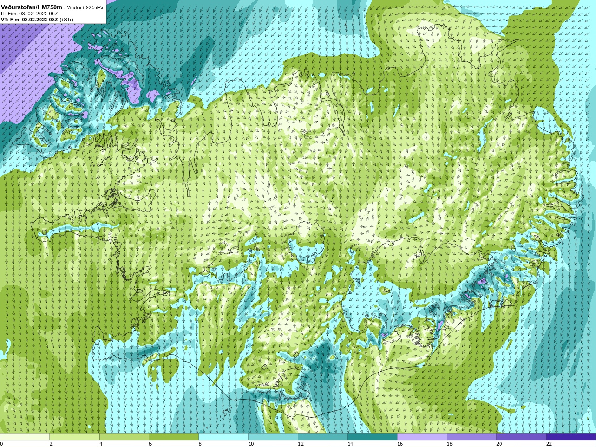Click the legend tick label '22'
Image resolution: width=596 pixels, height=447 pixels.
click(x=549, y=444)
